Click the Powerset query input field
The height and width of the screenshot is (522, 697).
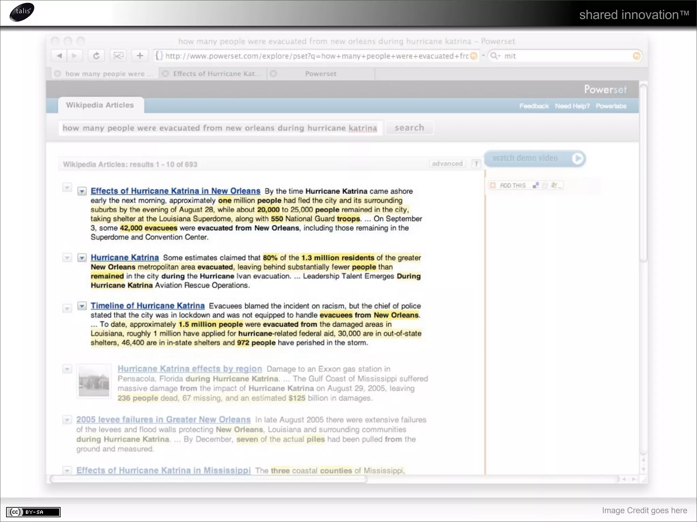(220, 128)
